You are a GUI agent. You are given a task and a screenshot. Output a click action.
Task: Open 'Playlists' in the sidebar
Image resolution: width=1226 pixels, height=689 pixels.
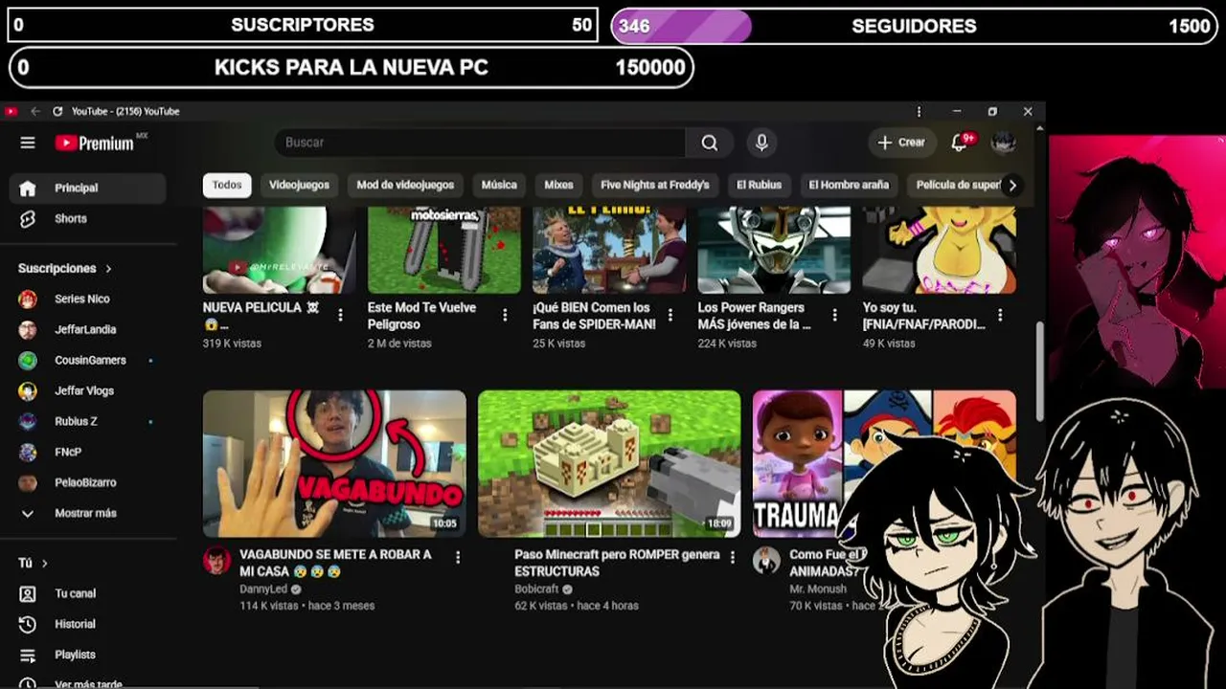coord(87,655)
